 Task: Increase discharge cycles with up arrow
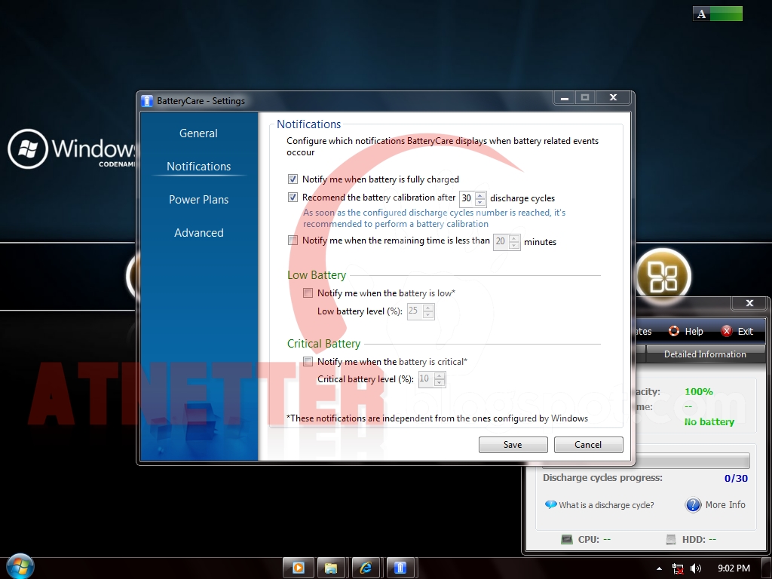tap(480, 195)
